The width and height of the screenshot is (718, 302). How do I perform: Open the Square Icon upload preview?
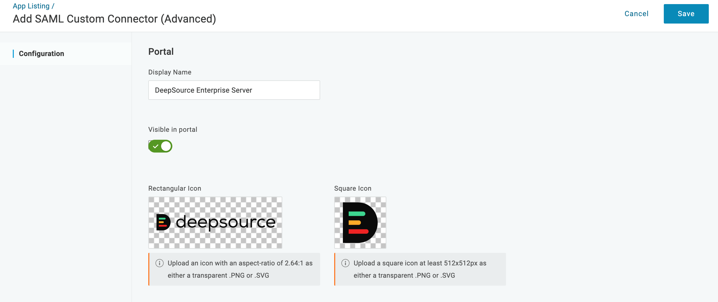click(360, 222)
